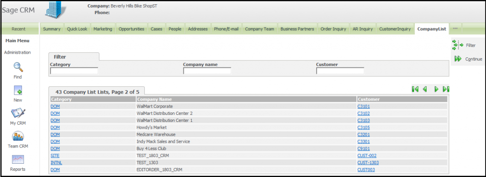Go to last page of list
This screenshot has height=177, width=486.
(446, 89)
